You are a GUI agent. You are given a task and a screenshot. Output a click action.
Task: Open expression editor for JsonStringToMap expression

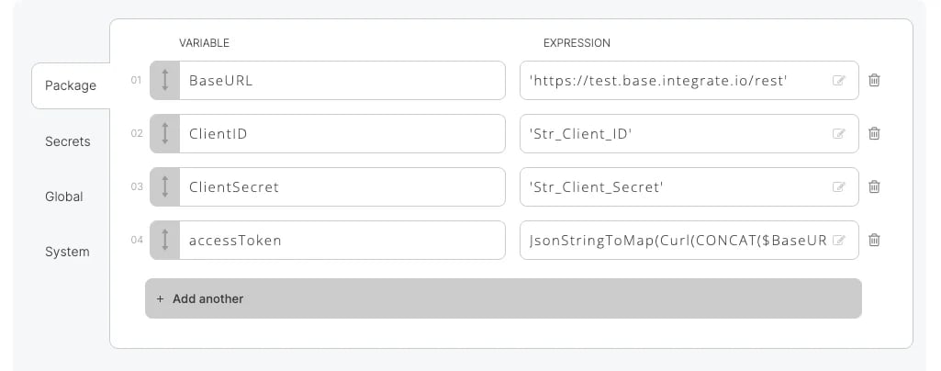[839, 241]
